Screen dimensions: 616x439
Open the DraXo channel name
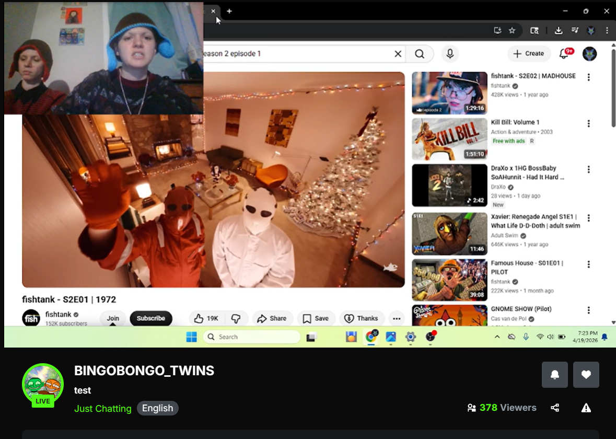coord(498,187)
